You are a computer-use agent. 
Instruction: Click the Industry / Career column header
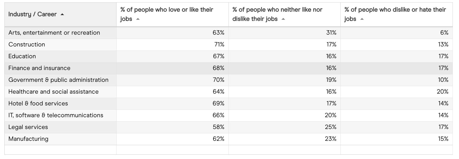[32, 14]
